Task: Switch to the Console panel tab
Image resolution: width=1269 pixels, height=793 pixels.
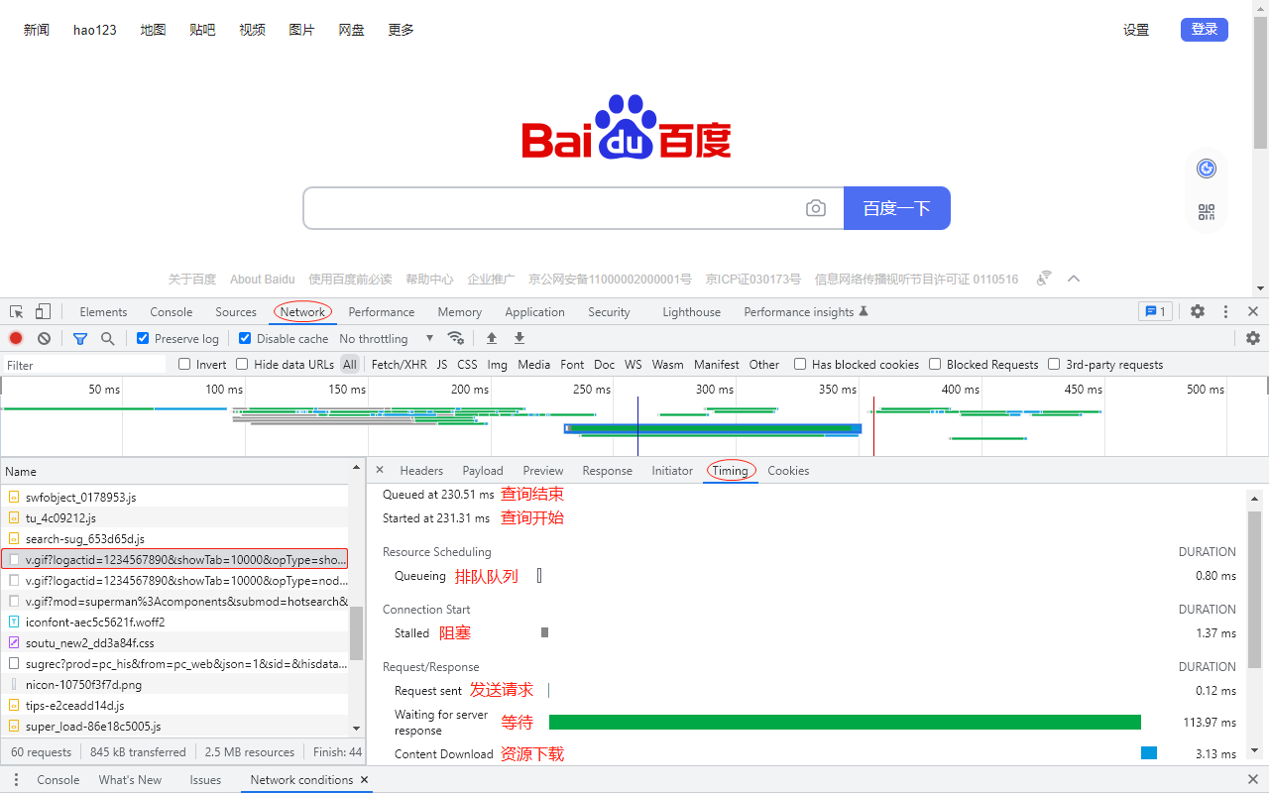Action: tap(172, 311)
